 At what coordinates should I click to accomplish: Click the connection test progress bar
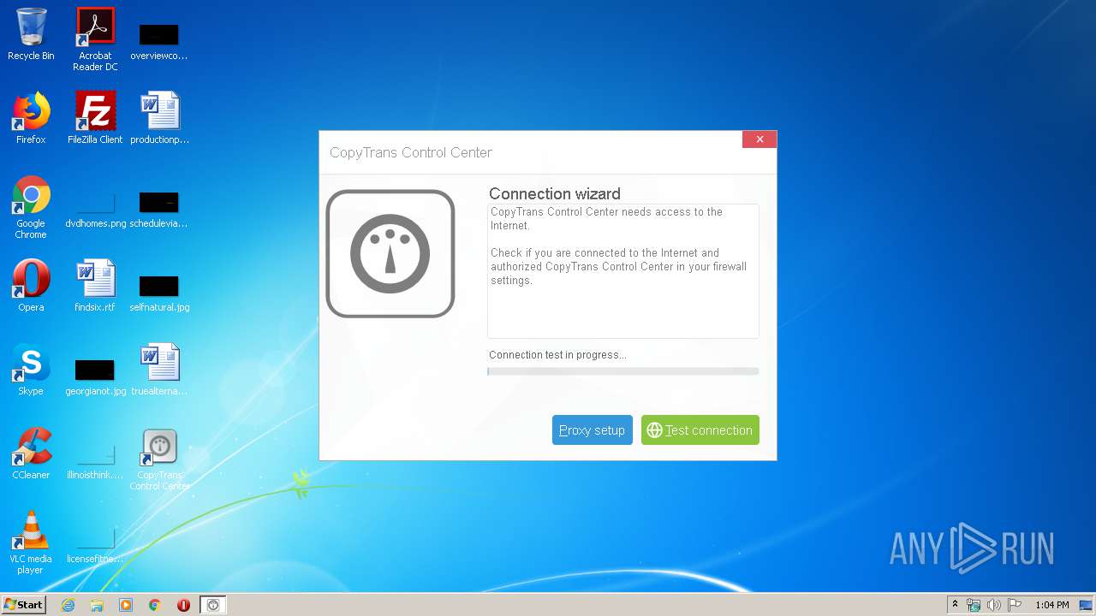click(623, 371)
